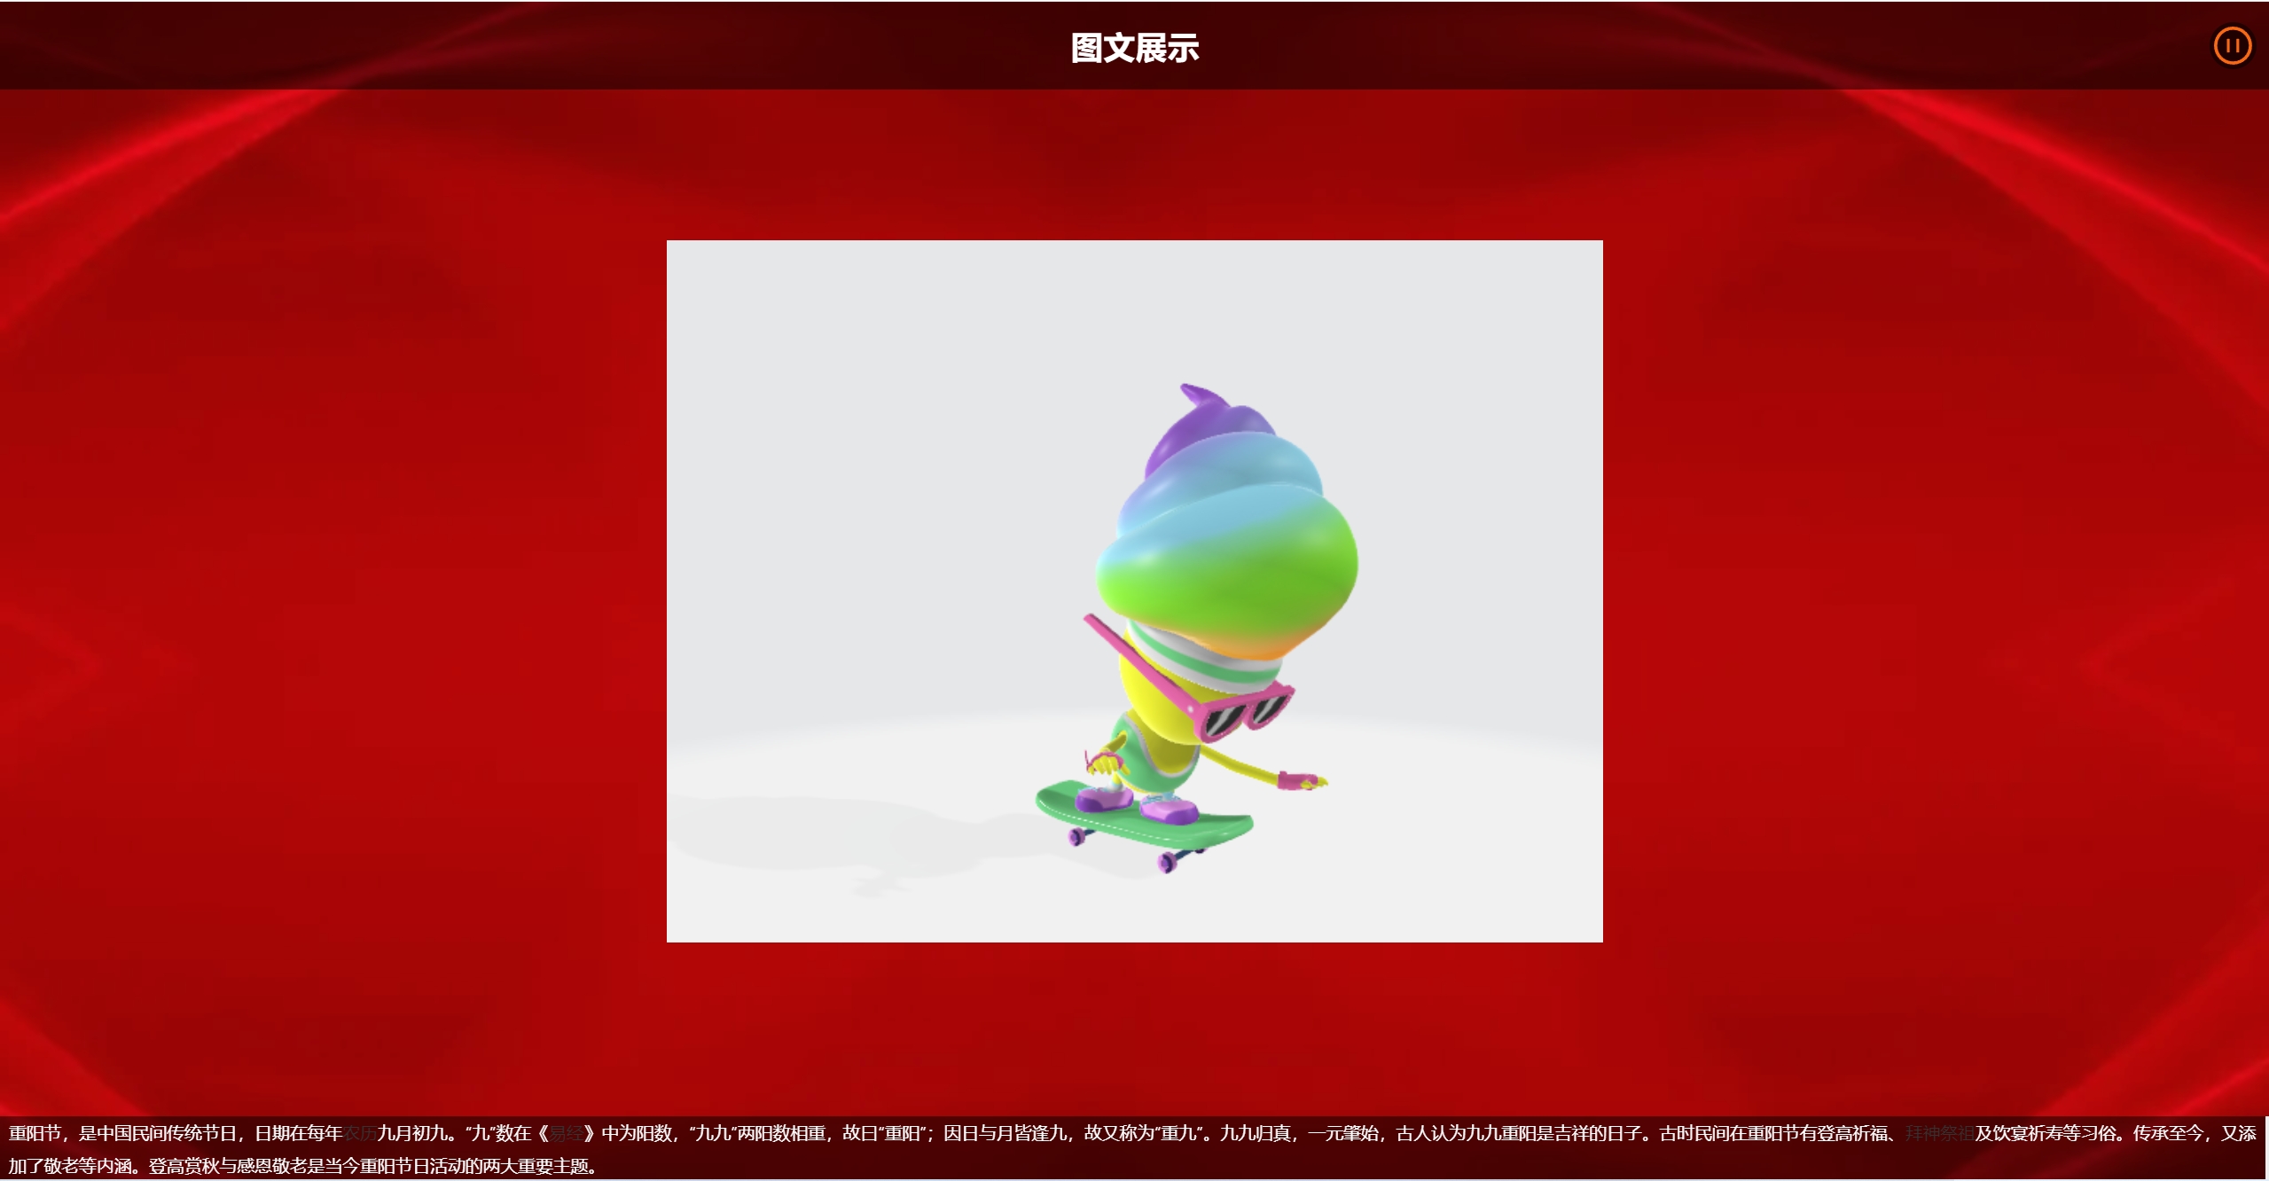Open the dim 易经 link inside the book marks
The width and height of the screenshot is (2269, 1181).
[x=567, y=1133]
